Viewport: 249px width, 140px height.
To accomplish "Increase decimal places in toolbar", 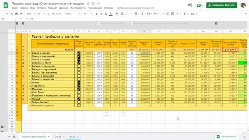I will pos(53,14).
